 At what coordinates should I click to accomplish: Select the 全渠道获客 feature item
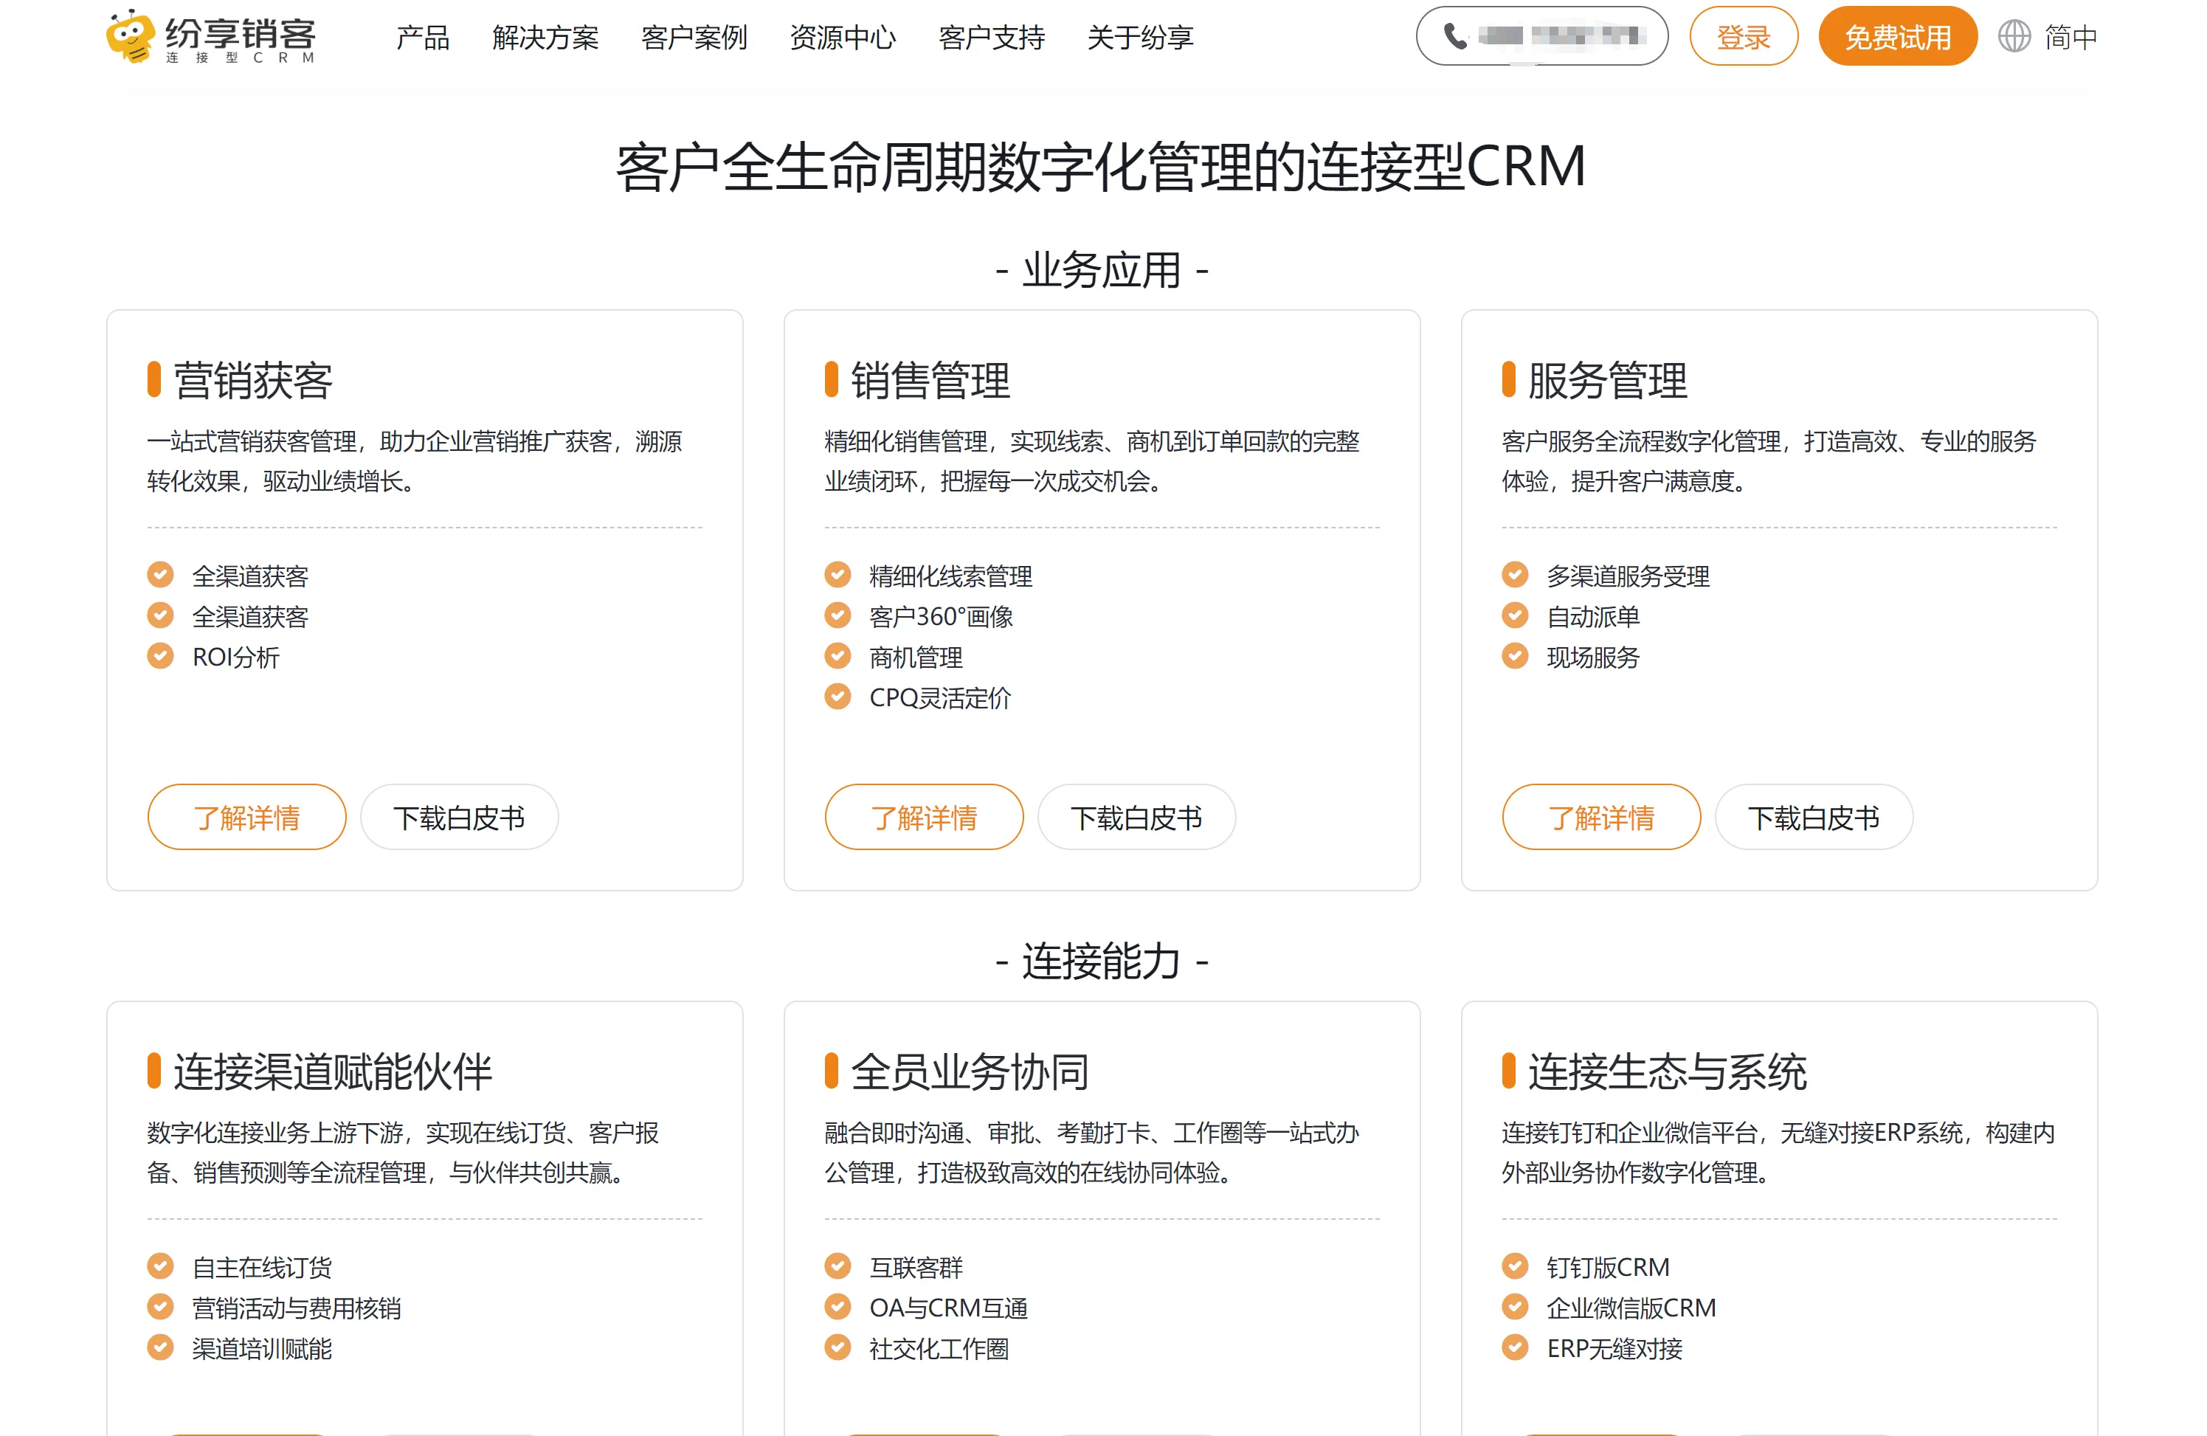252,575
